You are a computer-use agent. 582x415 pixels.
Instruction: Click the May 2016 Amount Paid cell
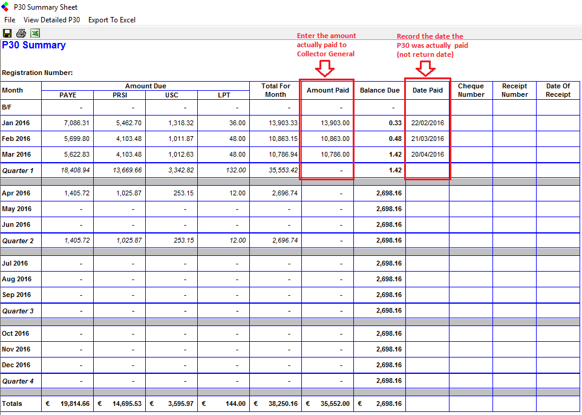[x=327, y=209]
